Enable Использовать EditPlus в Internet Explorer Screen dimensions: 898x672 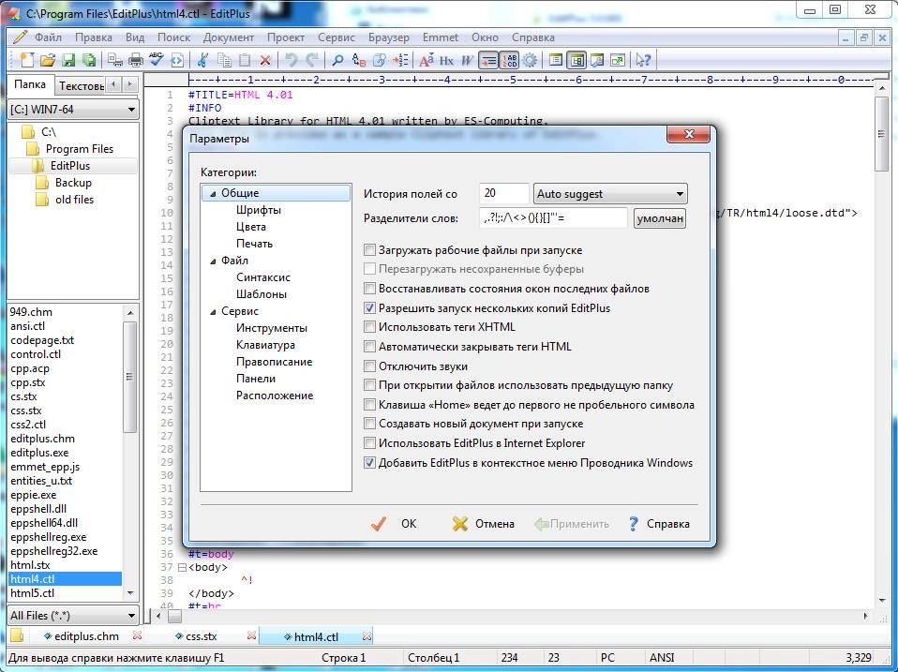370,443
